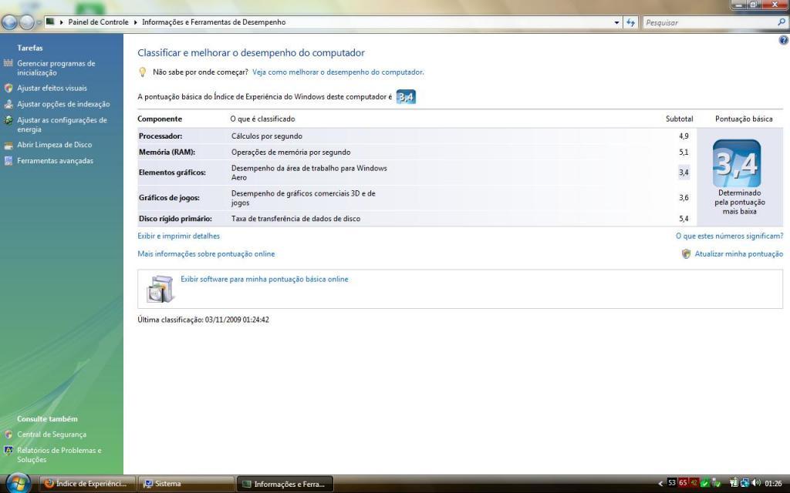The height and width of the screenshot is (493, 790).
Task: Click the icon beside Ferramentas avançadas
Action: (x=8, y=161)
